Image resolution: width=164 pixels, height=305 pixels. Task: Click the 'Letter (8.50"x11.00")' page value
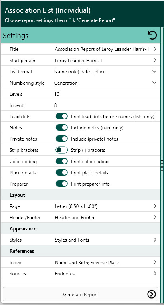(x=76, y=206)
